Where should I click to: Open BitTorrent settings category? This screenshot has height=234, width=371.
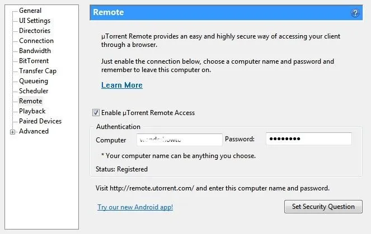coord(34,61)
